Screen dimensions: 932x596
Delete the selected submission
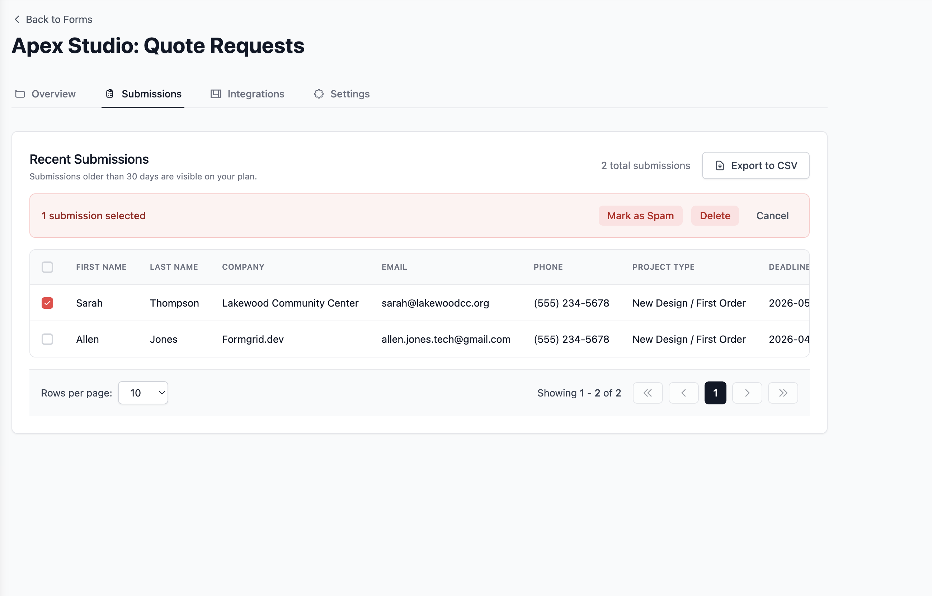point(715,216)
